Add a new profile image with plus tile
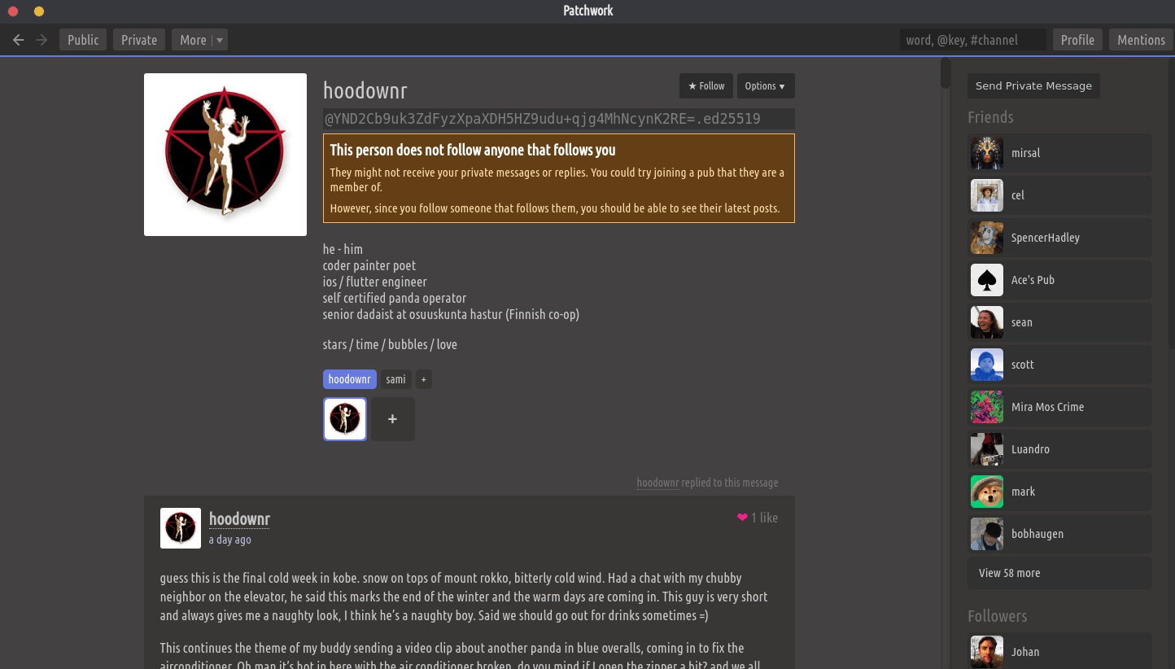 (x=392, y=419)
